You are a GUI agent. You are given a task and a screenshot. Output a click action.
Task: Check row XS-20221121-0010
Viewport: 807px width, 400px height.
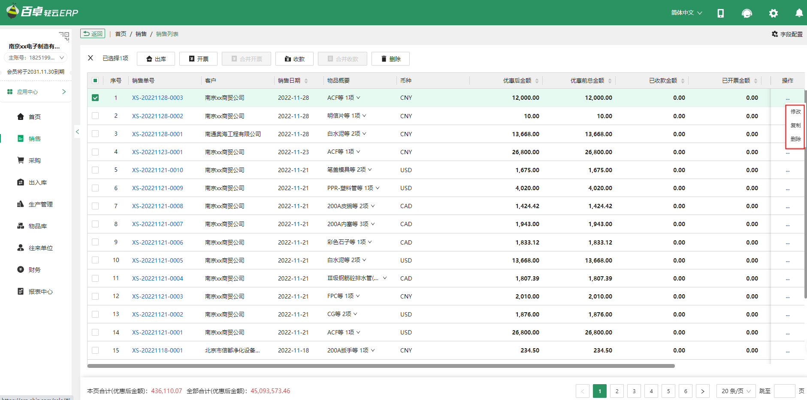coord(95,170)
